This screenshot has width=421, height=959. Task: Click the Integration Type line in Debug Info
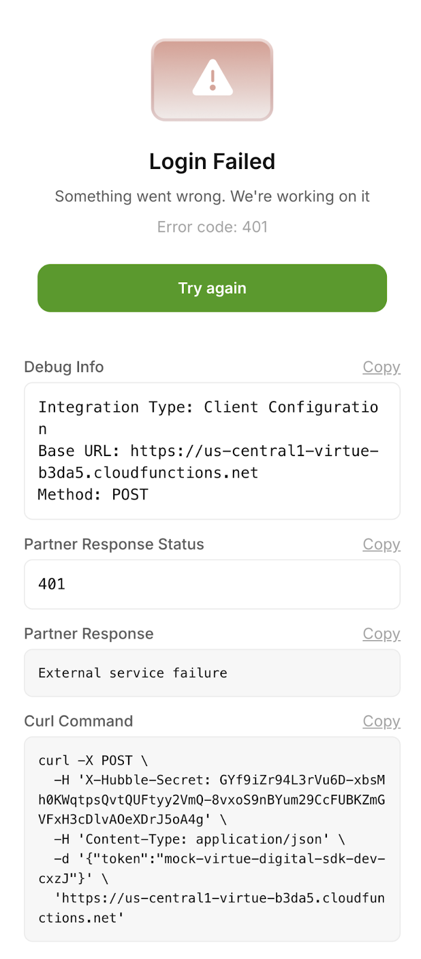coord(208,408)
